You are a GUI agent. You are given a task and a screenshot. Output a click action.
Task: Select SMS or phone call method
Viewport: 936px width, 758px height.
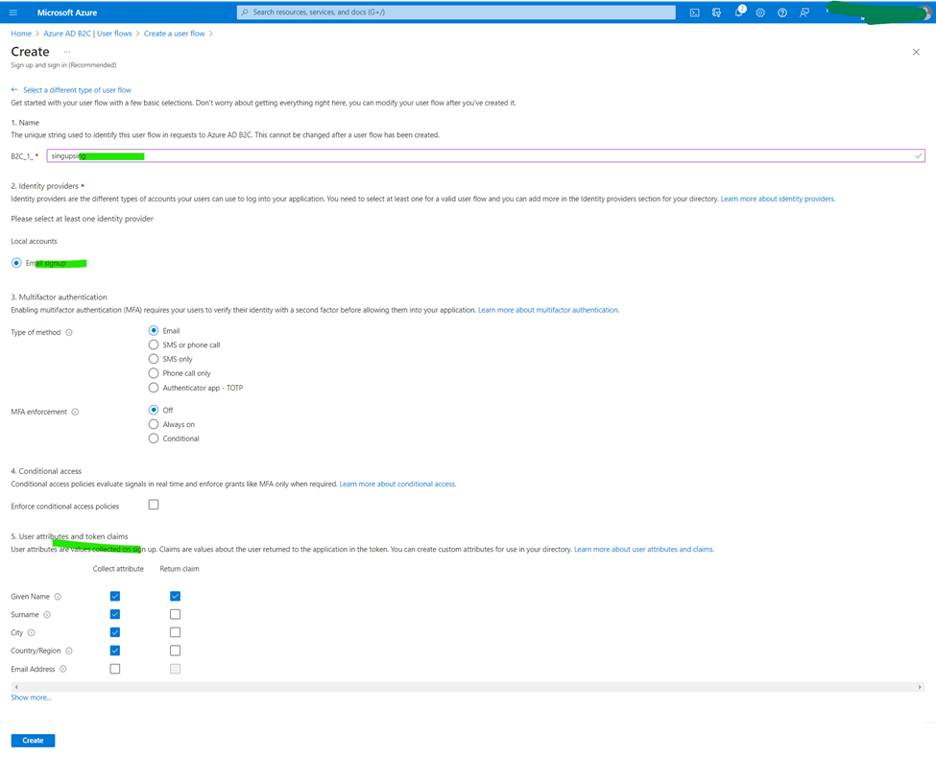click(x=154, y=344)
